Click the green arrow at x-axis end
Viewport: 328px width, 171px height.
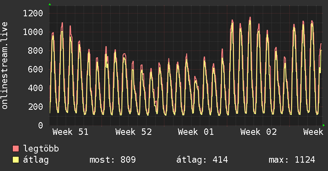tap(324, 125)
